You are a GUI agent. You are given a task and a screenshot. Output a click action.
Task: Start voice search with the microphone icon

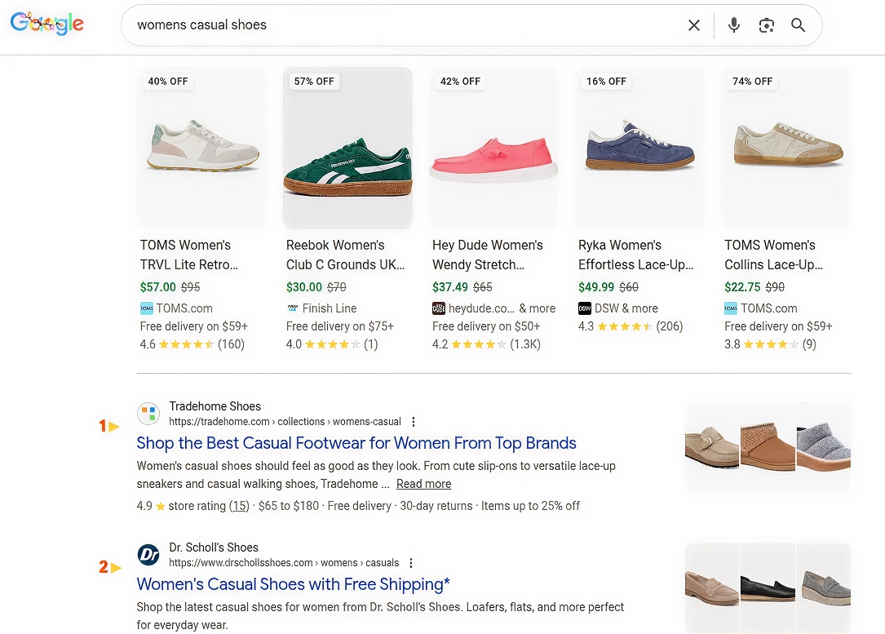734,24
